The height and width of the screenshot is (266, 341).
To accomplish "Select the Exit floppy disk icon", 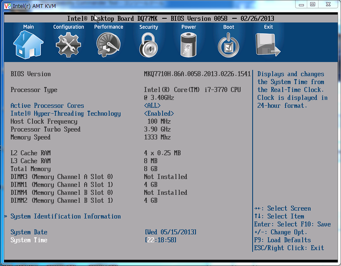I will point(268,45).
